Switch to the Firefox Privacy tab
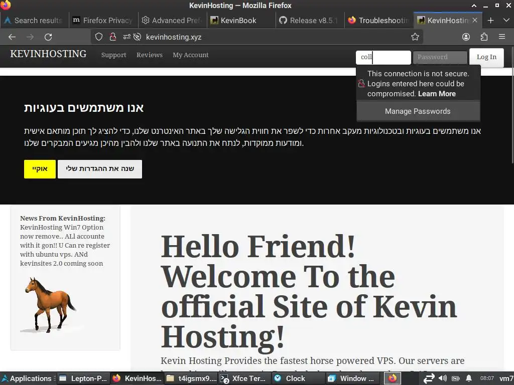The image size is (514, 385). point(103,21)
